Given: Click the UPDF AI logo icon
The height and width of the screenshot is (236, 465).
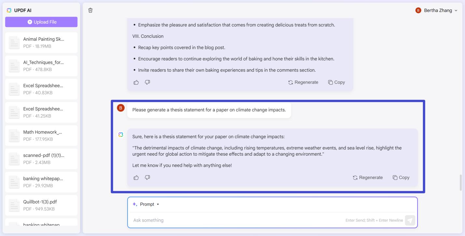Looking at the screenshot, I should [x=9, y=10].
